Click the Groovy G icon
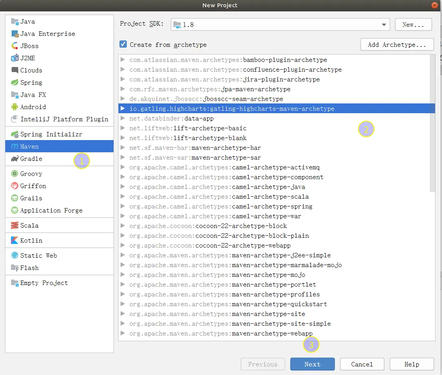442x375 pixels. pyautogui.click(x=15, y=174)
